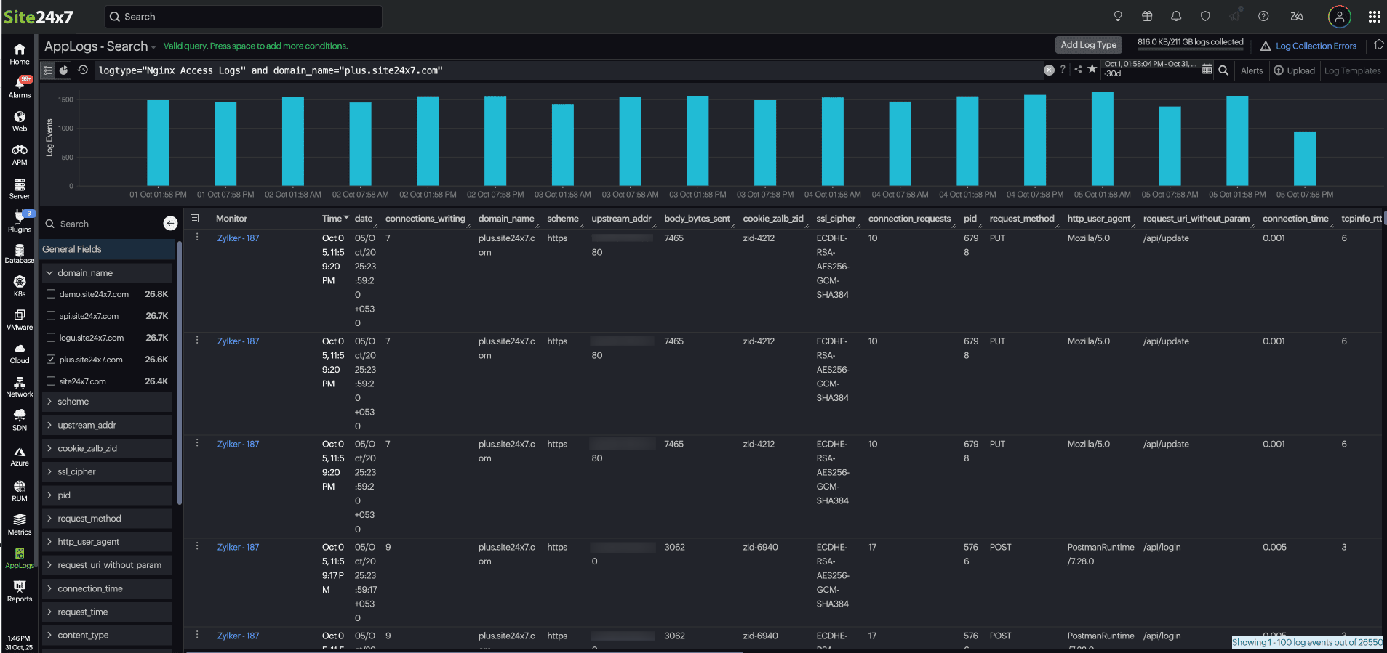The height and width of the screenshot is (653, 1387).
Task: Click the share query icon
Action: (x=1078, y=70)
